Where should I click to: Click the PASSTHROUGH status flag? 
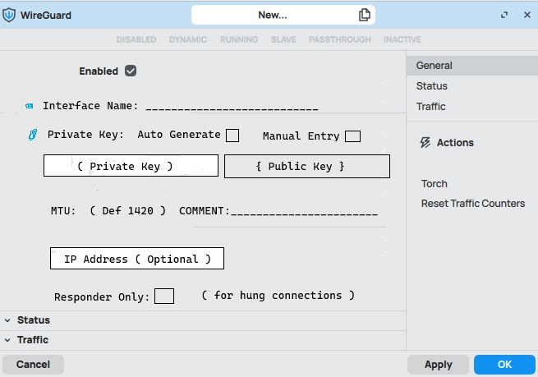pyautogui.click(x=340, y=39)
